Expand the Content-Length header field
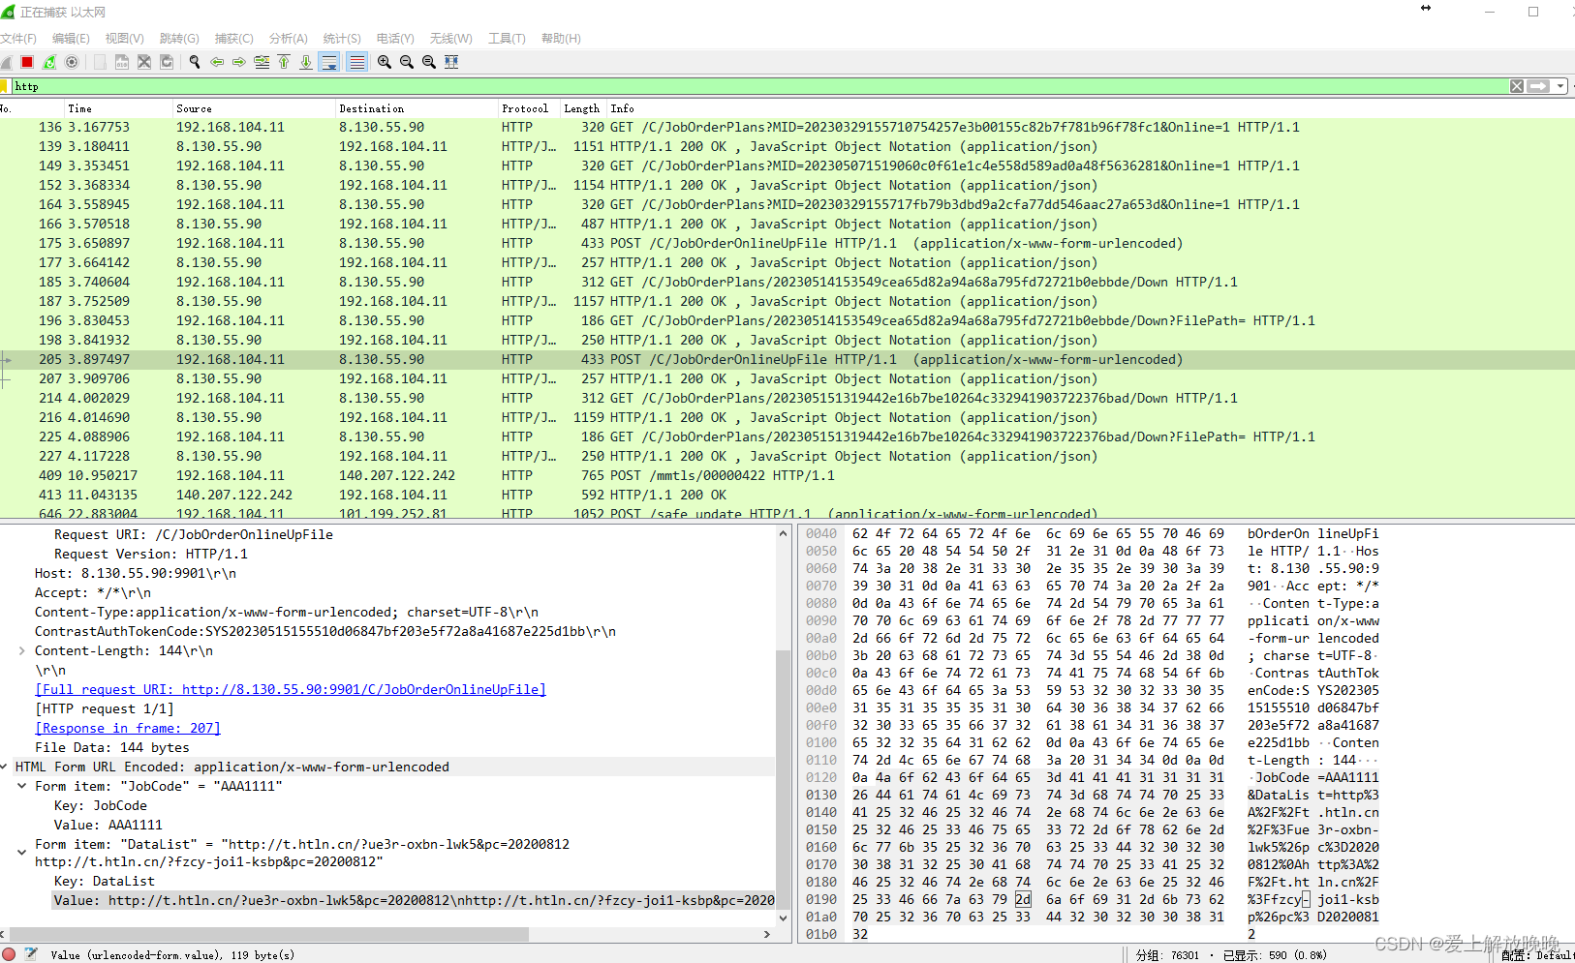Screen dimensions: 1575x963 coord(21,650)
